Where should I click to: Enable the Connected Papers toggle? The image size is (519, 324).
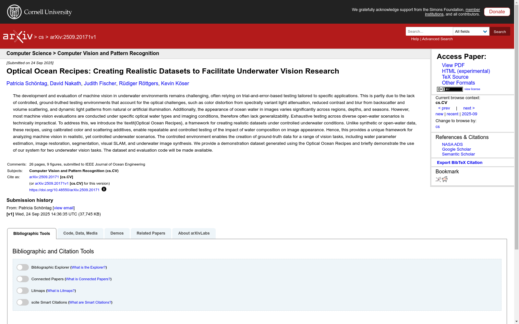pyautogui.click(x=23, y=279)
